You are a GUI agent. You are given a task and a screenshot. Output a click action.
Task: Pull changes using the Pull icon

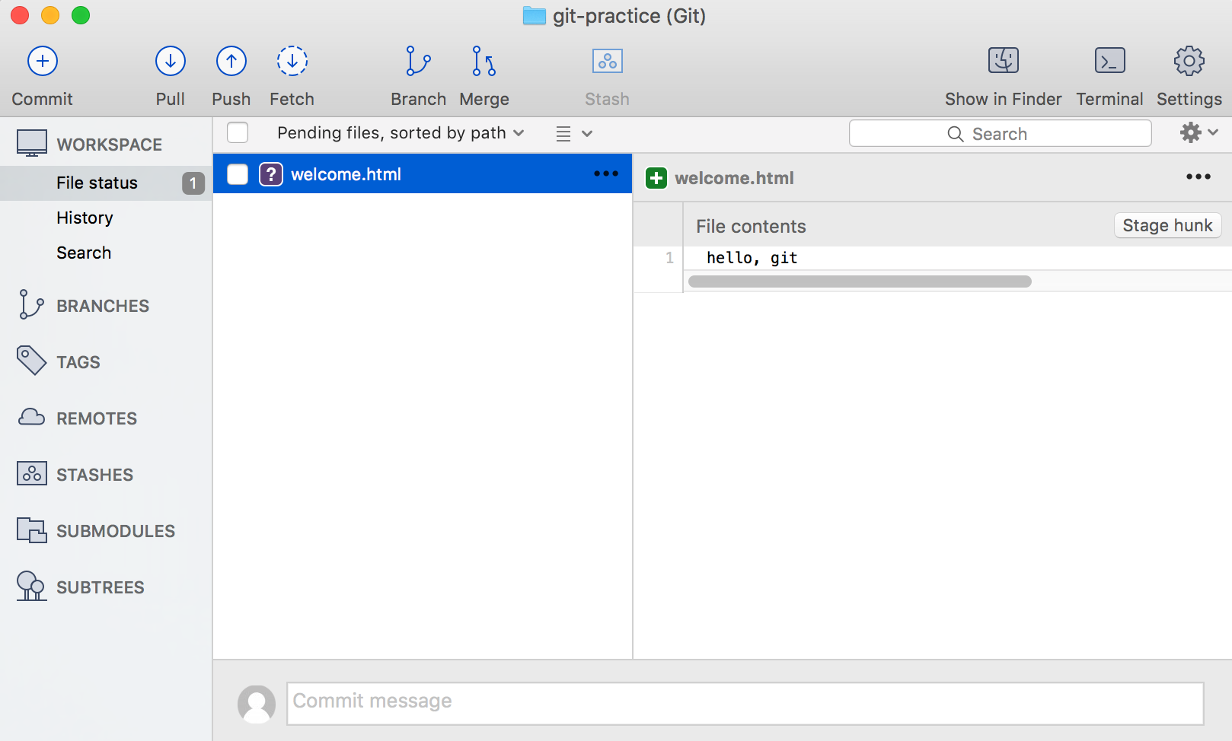171,62
